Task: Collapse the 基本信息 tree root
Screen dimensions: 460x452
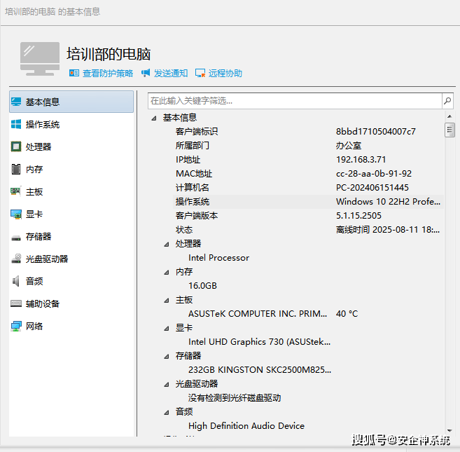Action: (154, 118)
